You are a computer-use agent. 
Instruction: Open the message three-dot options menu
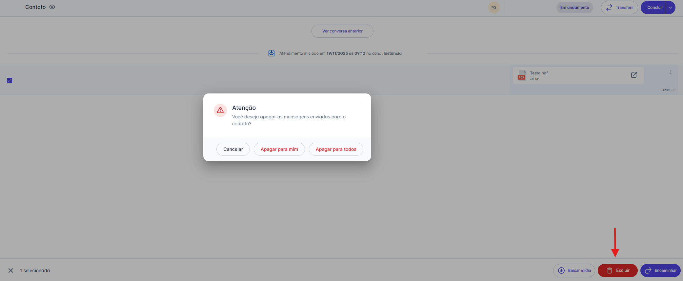pyautogui.click(x=671, y=72)
